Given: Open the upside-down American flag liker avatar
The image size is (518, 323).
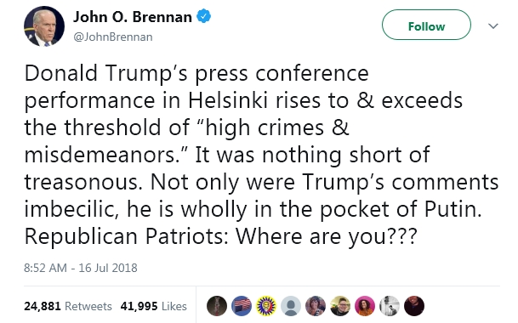Looking at the screenshot, I should tap(242, 306).
